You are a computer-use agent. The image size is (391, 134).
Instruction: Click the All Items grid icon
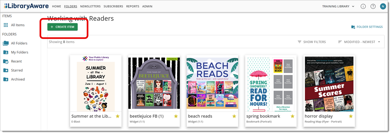(x=6, y=25)
